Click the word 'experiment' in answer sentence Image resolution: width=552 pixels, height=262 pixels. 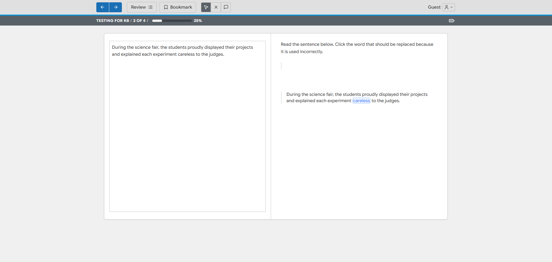339,101
